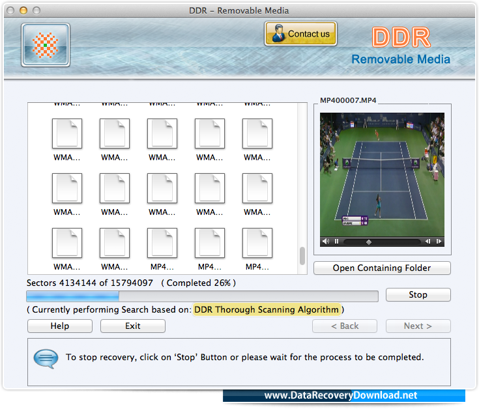Viewport: 479px width, 409px height.
Task: Step the preview video one frame backward
Action: (x=428, y=242)
